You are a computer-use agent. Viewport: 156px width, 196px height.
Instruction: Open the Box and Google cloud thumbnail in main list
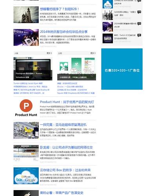tap(26, 176)
